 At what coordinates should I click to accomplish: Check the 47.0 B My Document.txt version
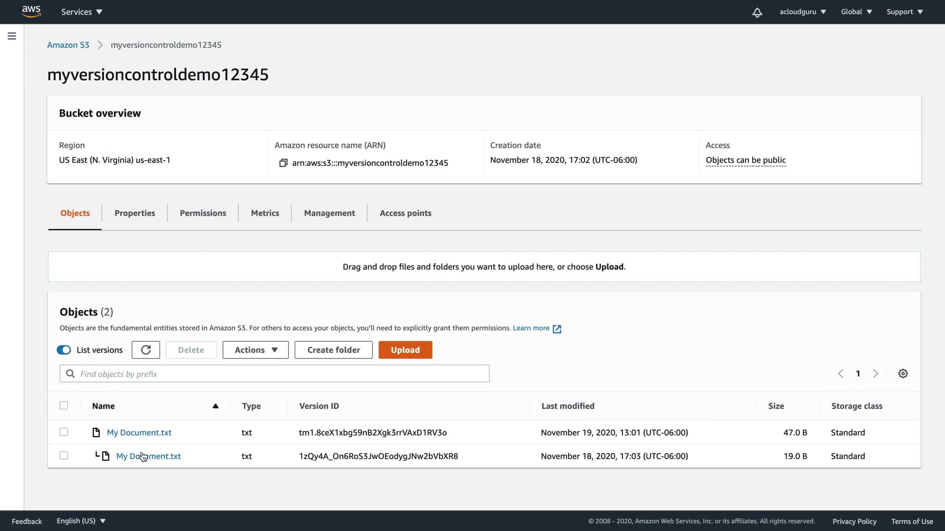[x=64, y=432]
